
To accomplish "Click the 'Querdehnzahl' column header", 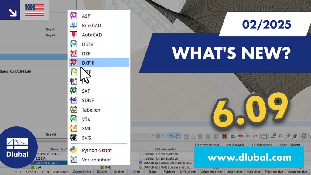I will (x=262, y=145).
